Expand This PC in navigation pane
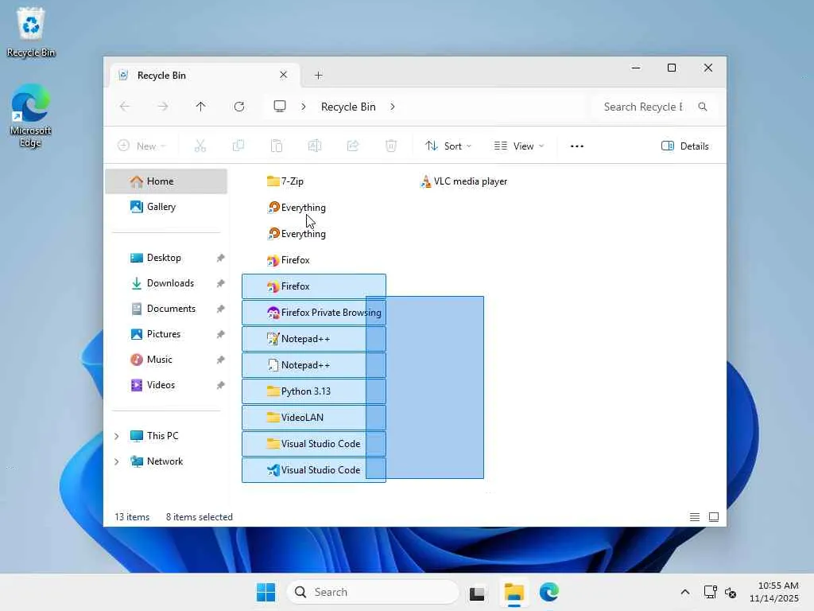Screen dimensions: 814x611 tap(117, 436)
